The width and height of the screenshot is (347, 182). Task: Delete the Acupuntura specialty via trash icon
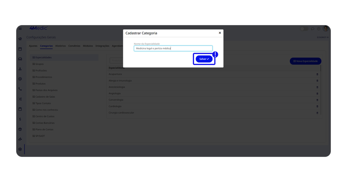(x=317, y=74)
